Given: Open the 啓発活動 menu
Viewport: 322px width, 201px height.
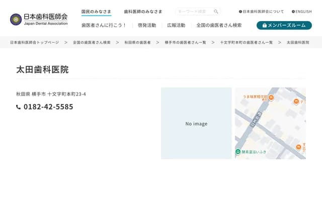Looking at the screenshot, I should click(x=146, y=25).
